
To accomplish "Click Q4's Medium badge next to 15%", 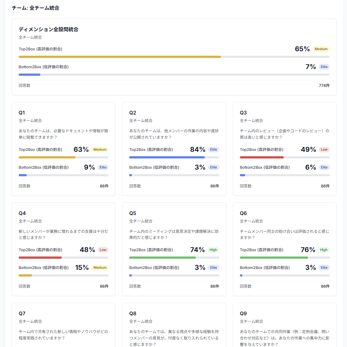I will (100, 268).
